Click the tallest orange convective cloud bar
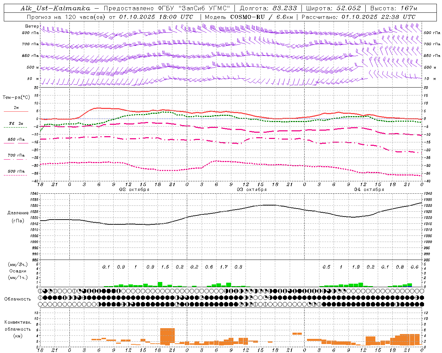 click(167, 337)
